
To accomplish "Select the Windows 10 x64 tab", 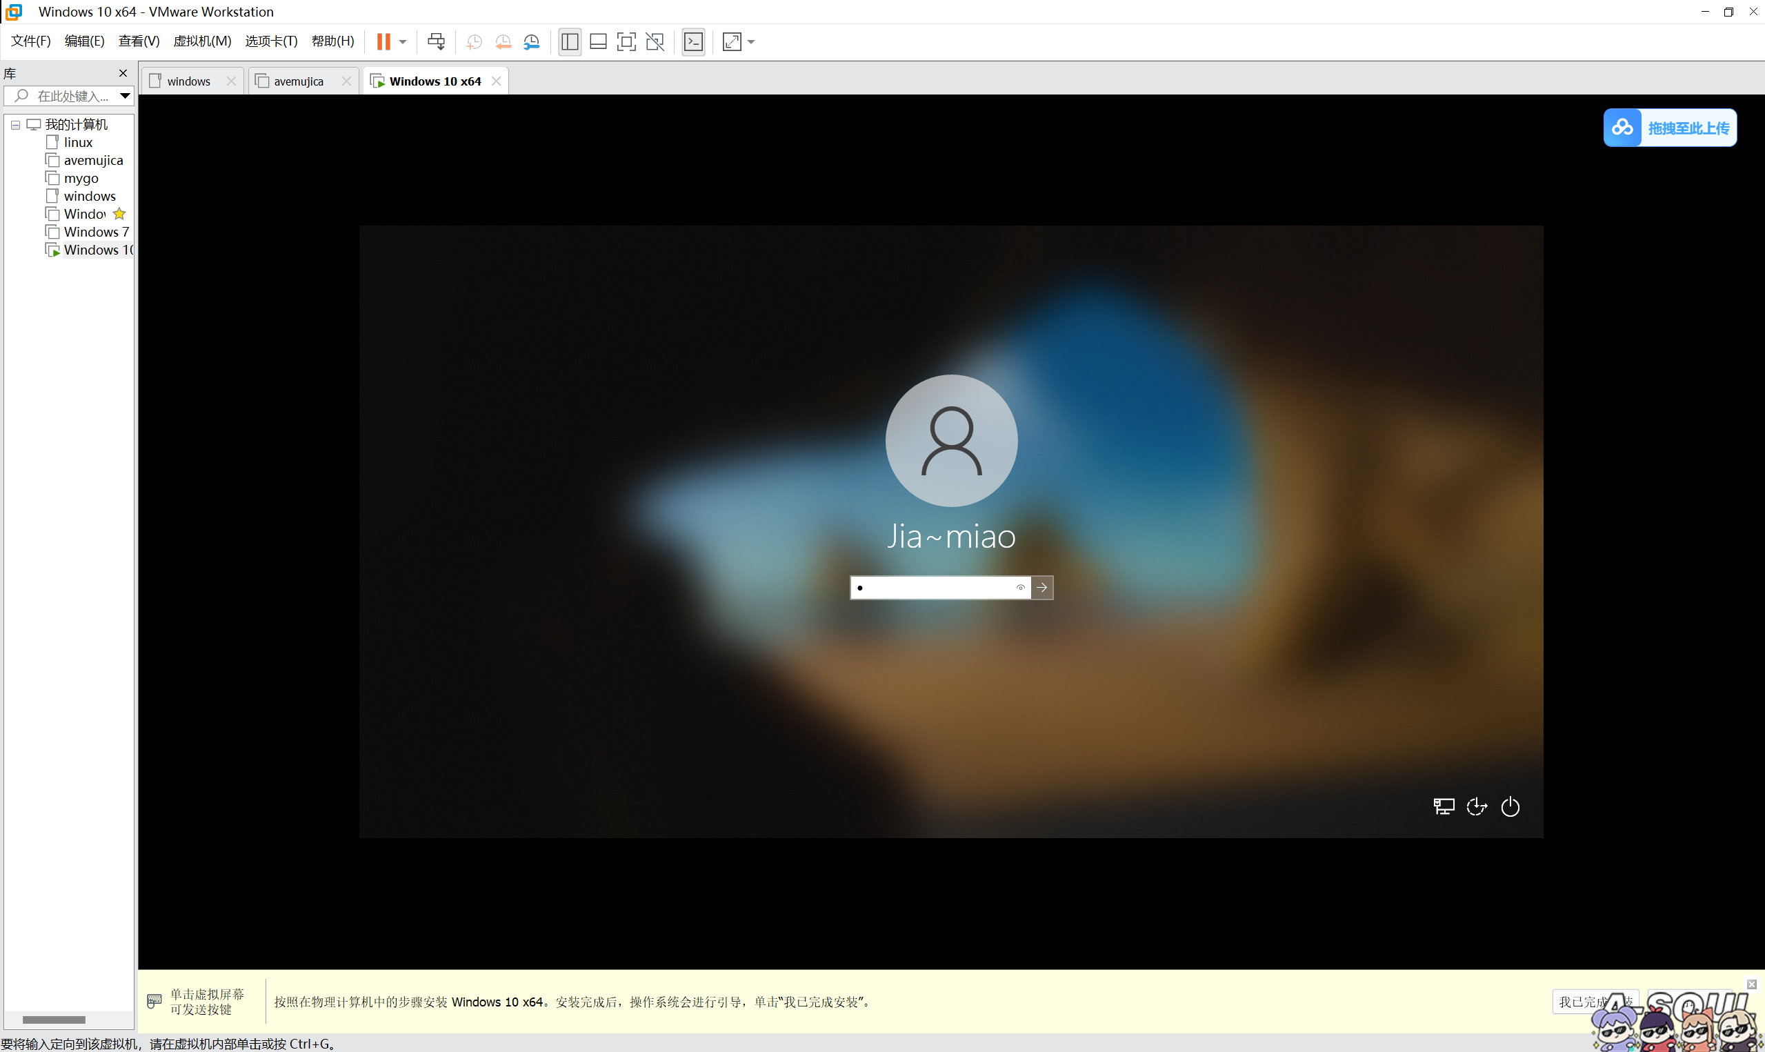I will tap(435, 81).
